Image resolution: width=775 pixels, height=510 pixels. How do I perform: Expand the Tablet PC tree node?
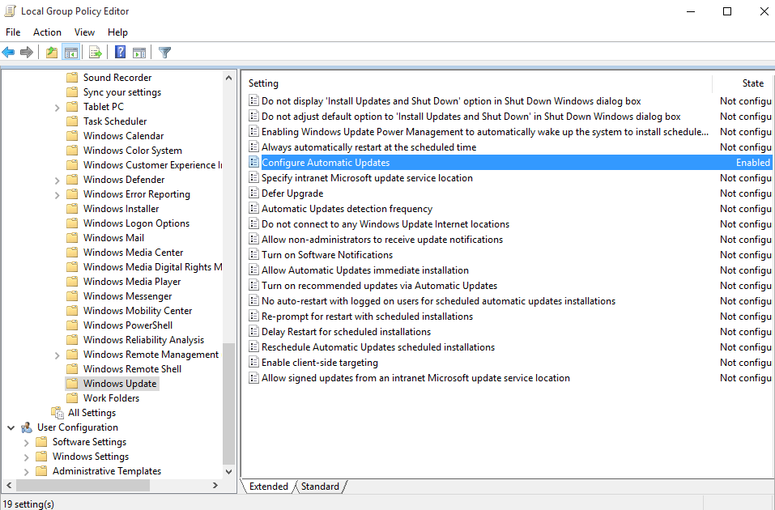(x=57, y=107)
